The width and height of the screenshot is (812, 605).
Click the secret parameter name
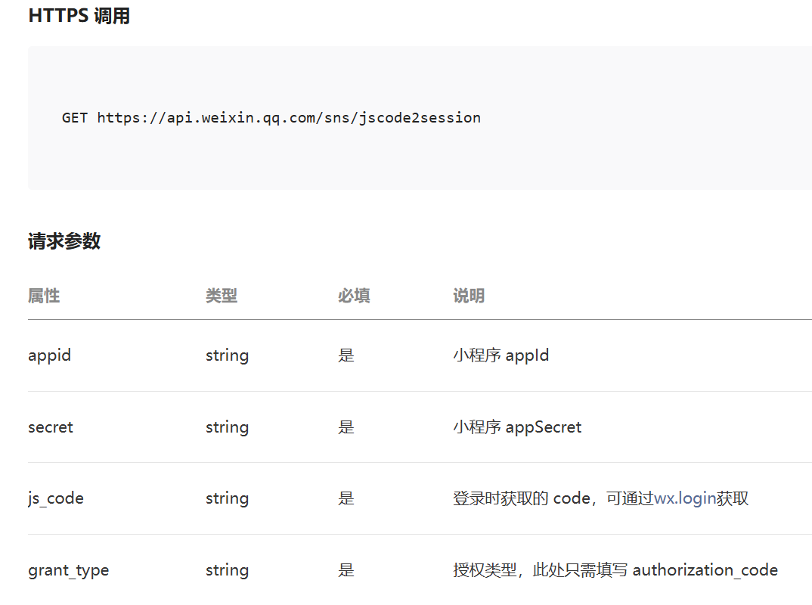(x=51, y=427)
